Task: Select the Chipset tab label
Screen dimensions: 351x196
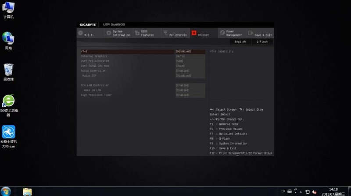Action: (x=203, y=35)
